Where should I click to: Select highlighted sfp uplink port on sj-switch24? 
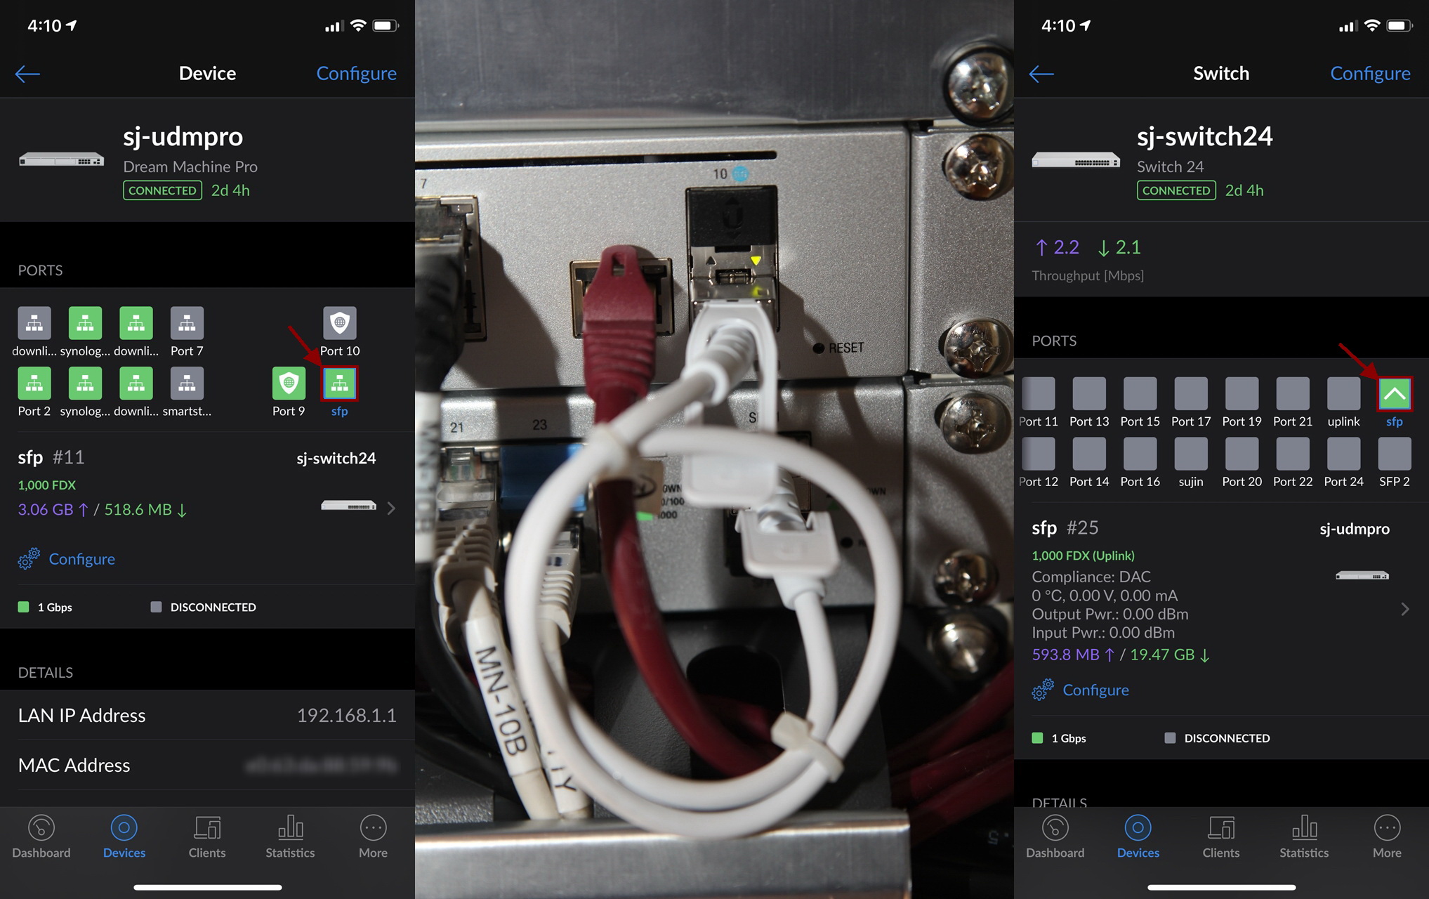point(1394,394)
